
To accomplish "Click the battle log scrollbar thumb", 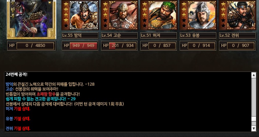I will pos(254,119).
